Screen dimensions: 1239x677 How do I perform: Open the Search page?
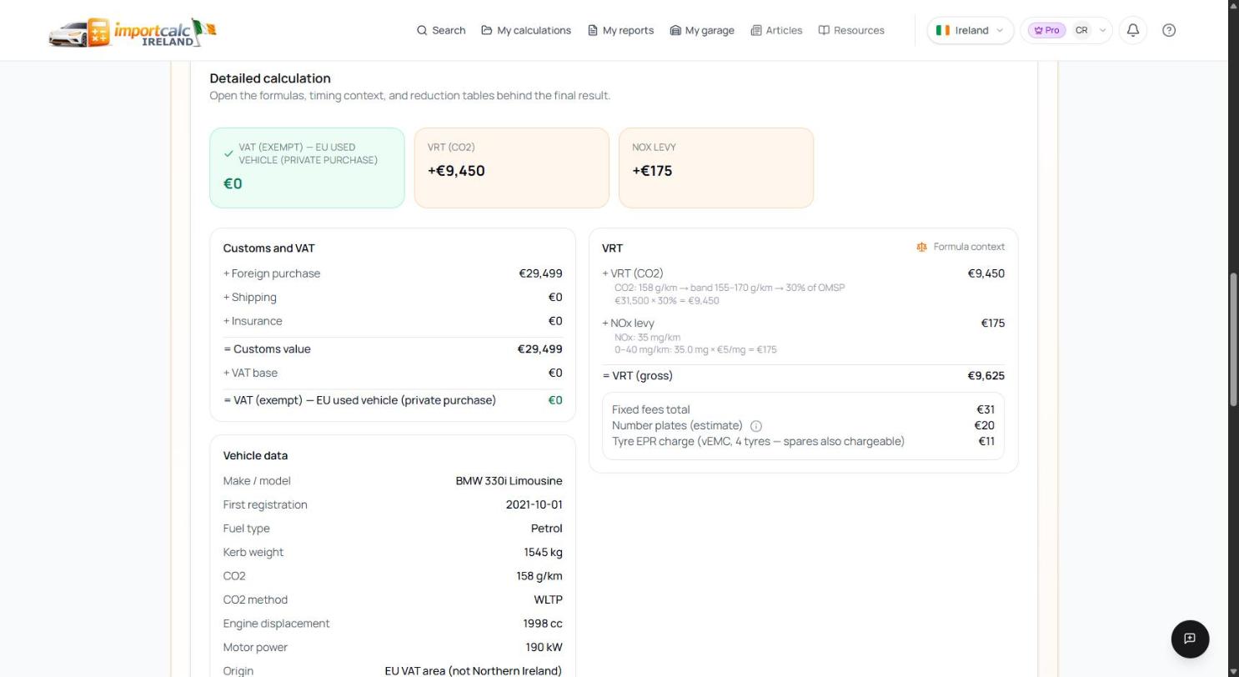441,30
